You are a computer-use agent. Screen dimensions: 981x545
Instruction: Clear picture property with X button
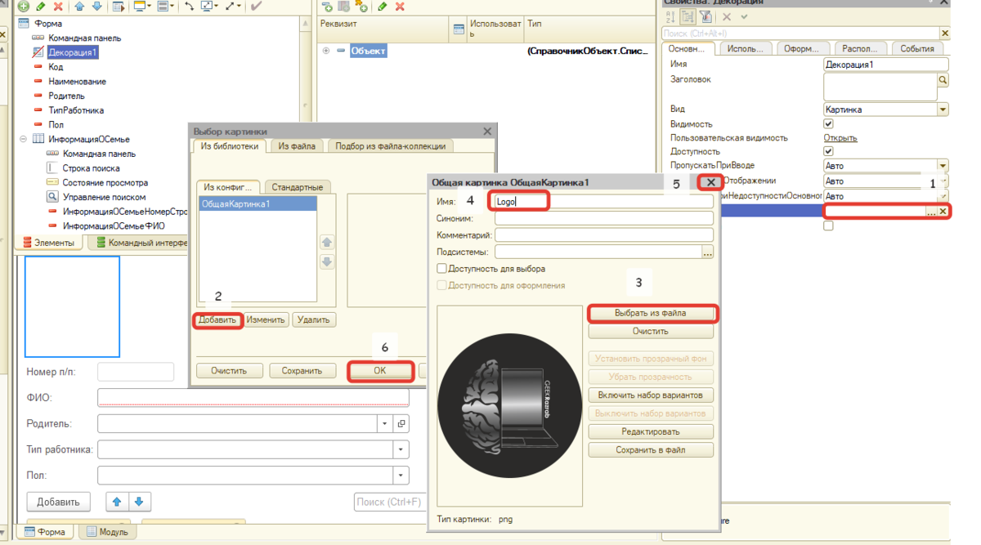943,212
